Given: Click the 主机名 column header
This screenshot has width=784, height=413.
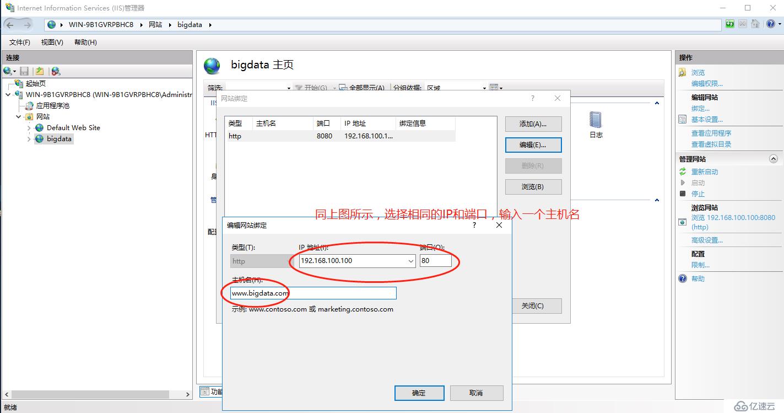Looking at the screenshot, I should pyautogui.click(x=283, y=123).
